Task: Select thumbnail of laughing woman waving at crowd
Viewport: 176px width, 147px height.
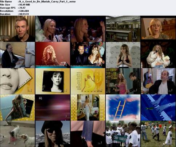Action: (88, 29)
